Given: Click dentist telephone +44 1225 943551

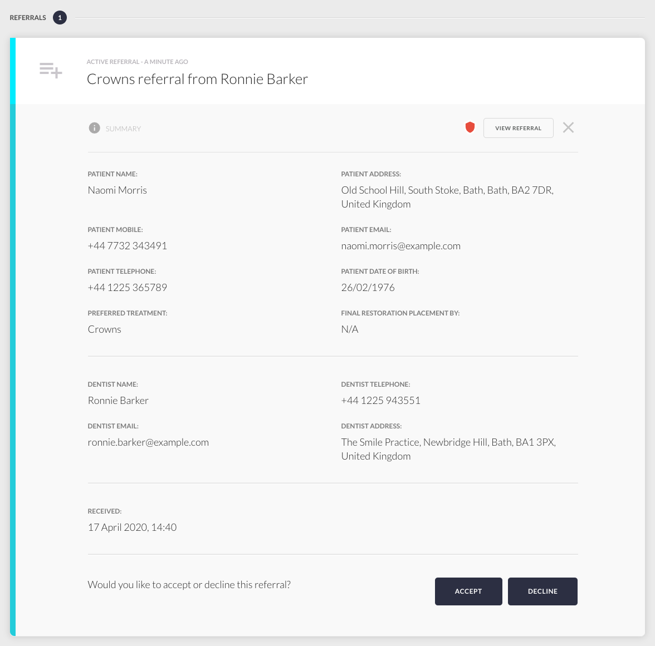Looking at the screenshot, I should [380, 401].
